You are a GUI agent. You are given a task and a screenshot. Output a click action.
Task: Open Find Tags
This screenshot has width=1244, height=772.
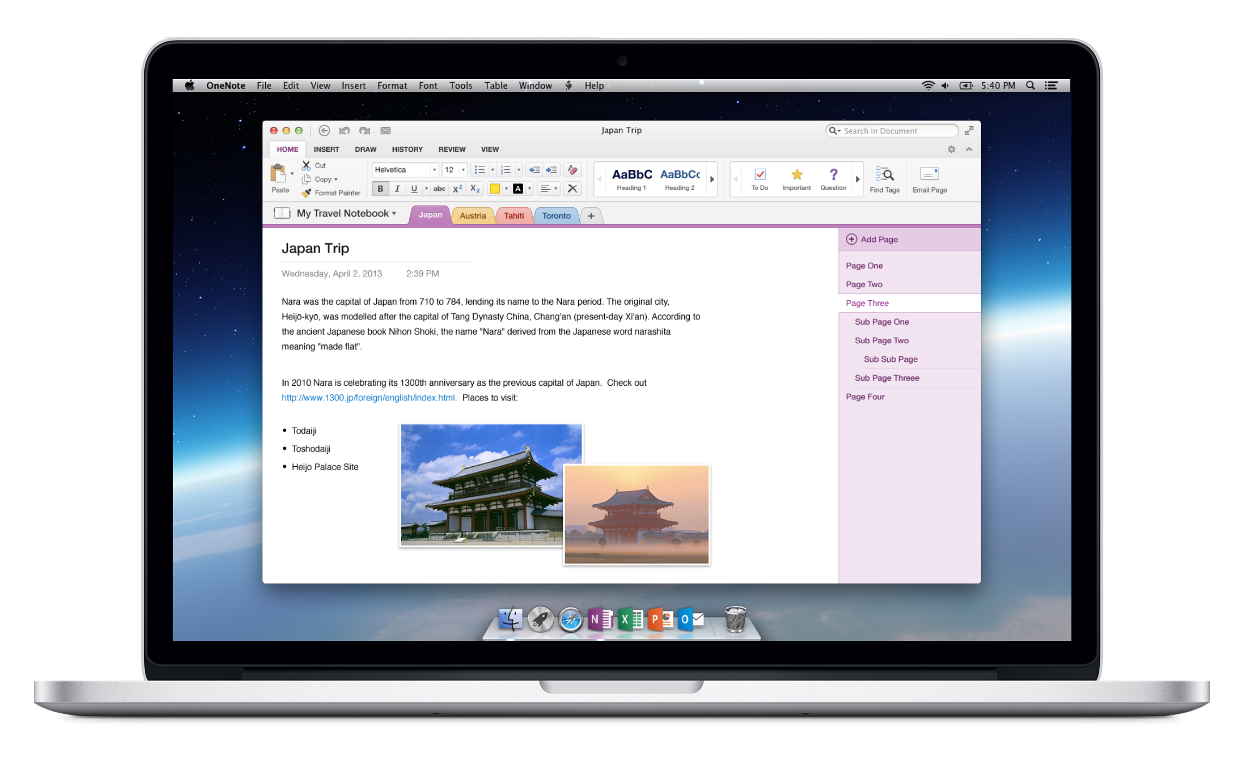coord(885,180)
